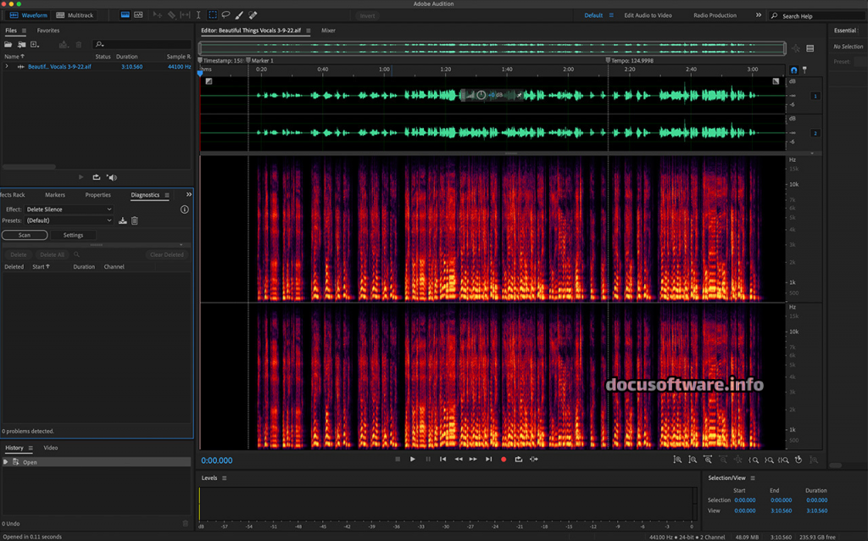
Task: Expand the Beautiful Things Vocals file entry
Action: [x=7, y=66]
